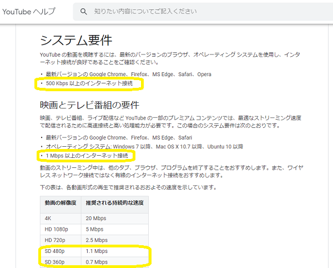333x268 pixels.
Task: Click the 20 Mbps table cell
Action: [x=115, y=219]
